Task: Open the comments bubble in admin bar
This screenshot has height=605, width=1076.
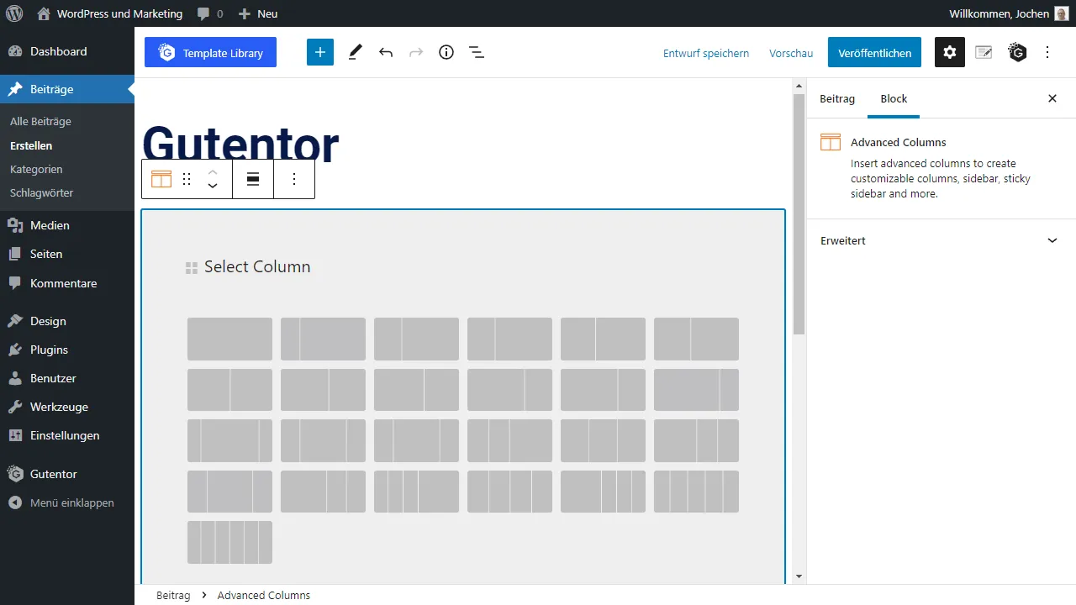Action: tap(210, 13)
